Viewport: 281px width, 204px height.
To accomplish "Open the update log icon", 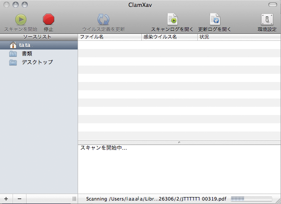I will pyautogui.click(x=215, y=19).
